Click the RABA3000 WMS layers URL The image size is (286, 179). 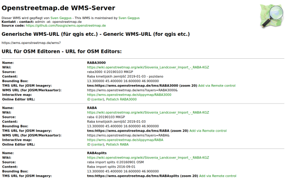132,90
